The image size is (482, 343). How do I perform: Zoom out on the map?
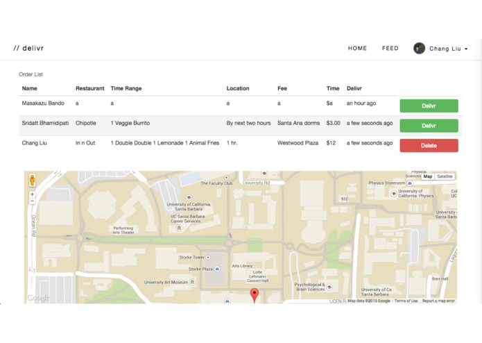(32, 201)
